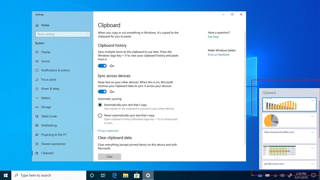Open Shared experiences settings page

53,144
